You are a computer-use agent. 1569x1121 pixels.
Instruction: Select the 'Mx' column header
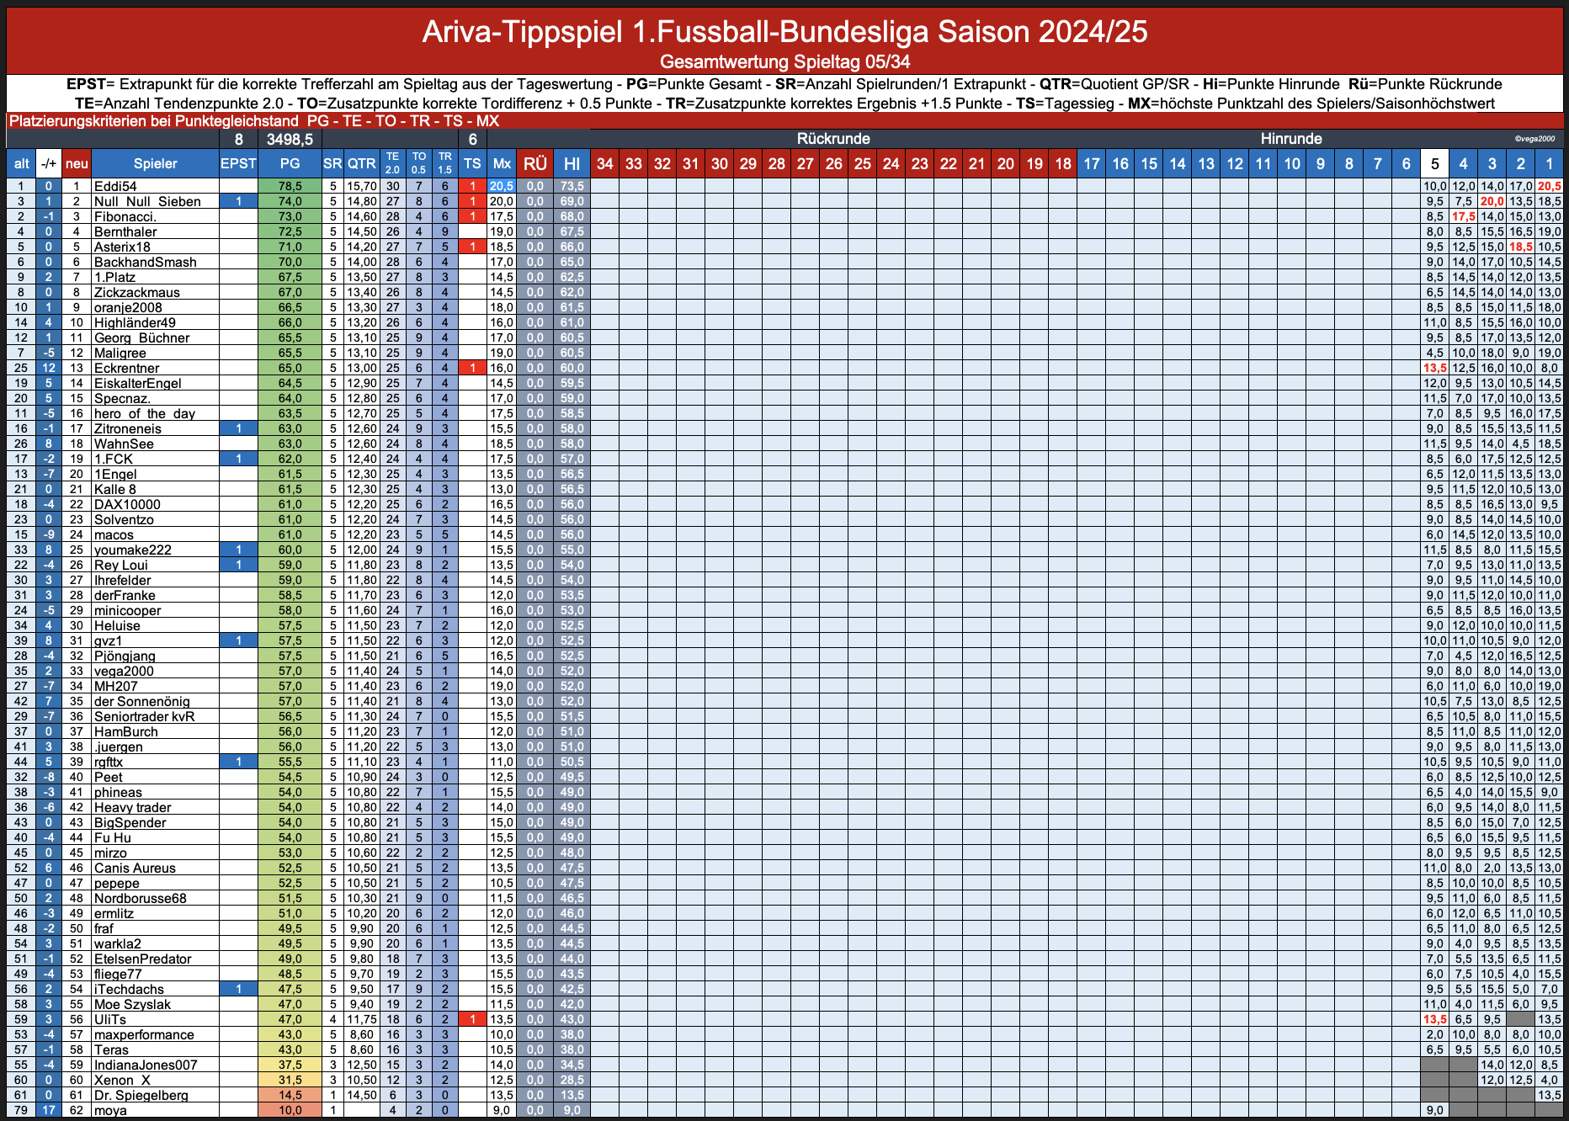pos(502,163)
